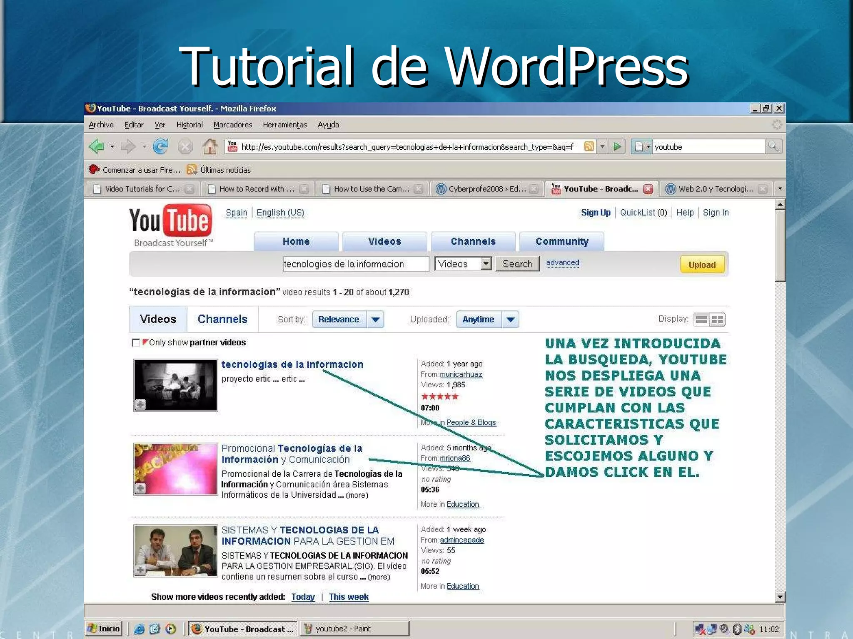
Task: Go to the home page icon
Action: click(210, 146)
